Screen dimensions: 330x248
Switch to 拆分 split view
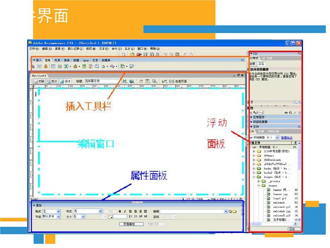point(52,81)
